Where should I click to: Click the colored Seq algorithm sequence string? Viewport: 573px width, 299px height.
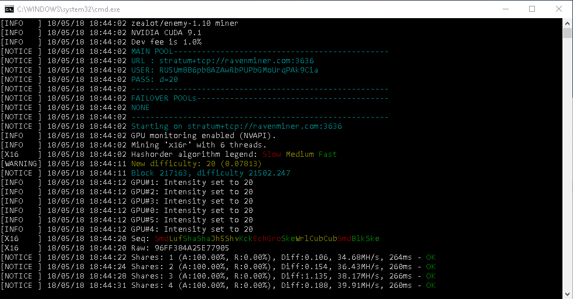pos(267,239)
